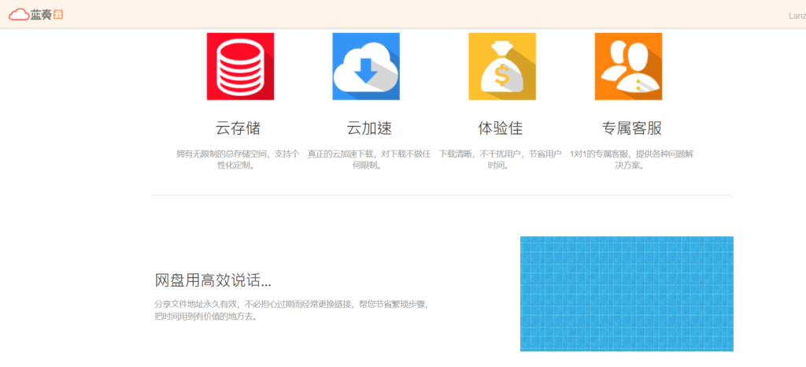
Task: Click the 云存储 unlimited storage description text
Action: click(238, 160)
